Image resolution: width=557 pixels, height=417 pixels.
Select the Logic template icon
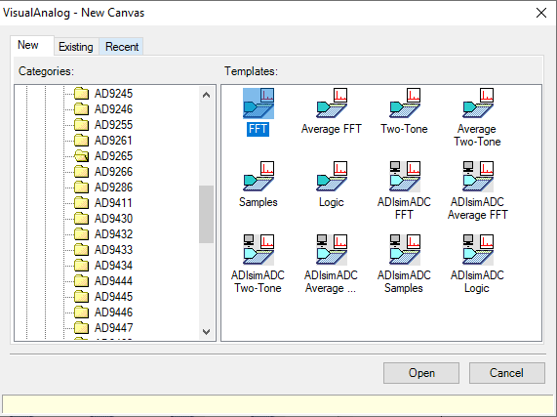tap(332, 177)
